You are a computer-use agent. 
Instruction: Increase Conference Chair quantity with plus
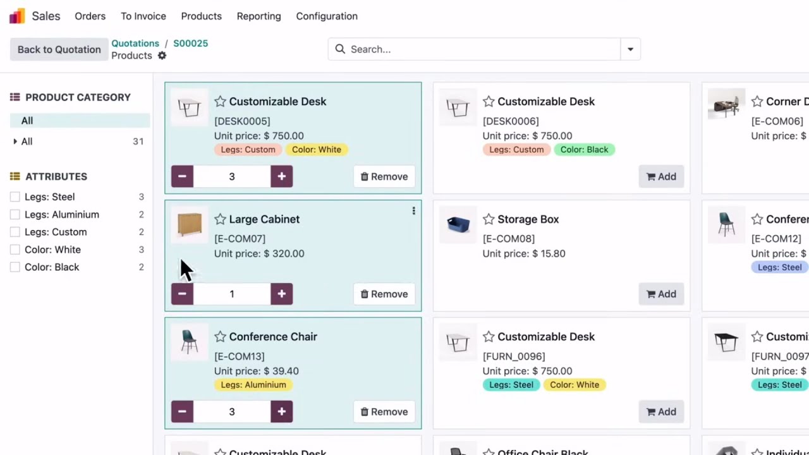point(281,411)
